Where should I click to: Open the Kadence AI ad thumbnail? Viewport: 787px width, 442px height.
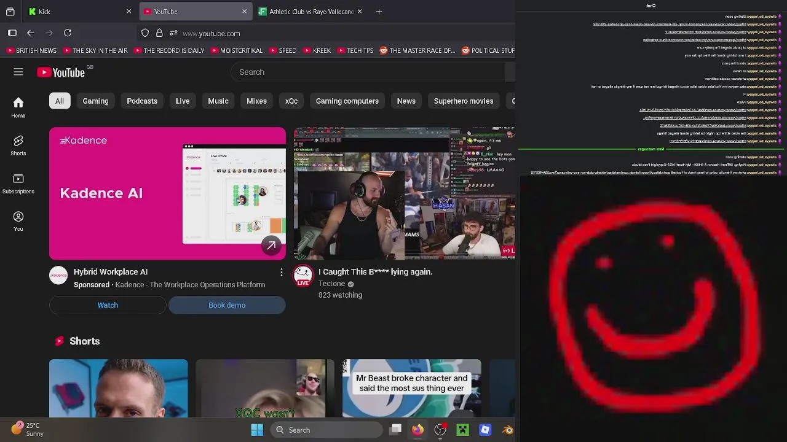pos(167,193)
